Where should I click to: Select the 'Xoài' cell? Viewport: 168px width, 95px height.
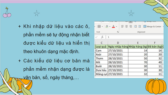[102, 54]
